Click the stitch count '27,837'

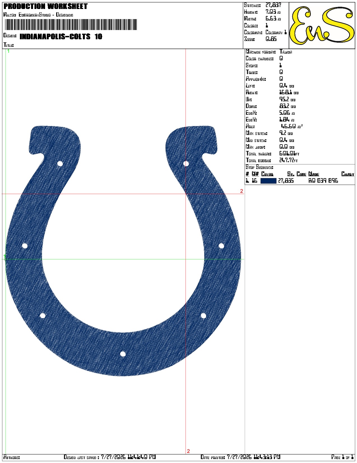[x=273, y=5]
